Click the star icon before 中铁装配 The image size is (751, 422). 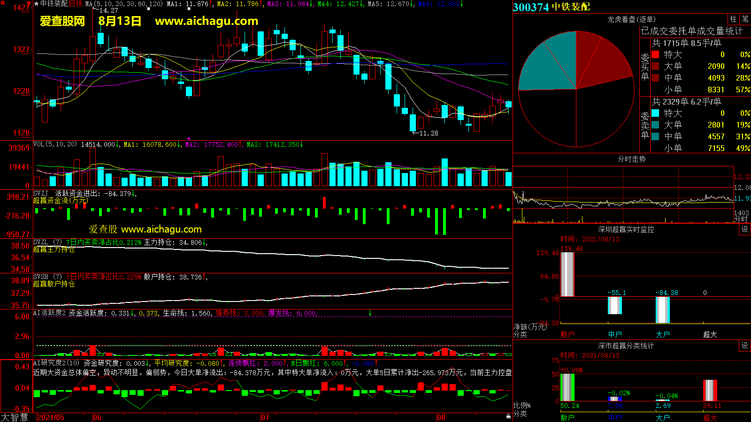tap(36, 4)
